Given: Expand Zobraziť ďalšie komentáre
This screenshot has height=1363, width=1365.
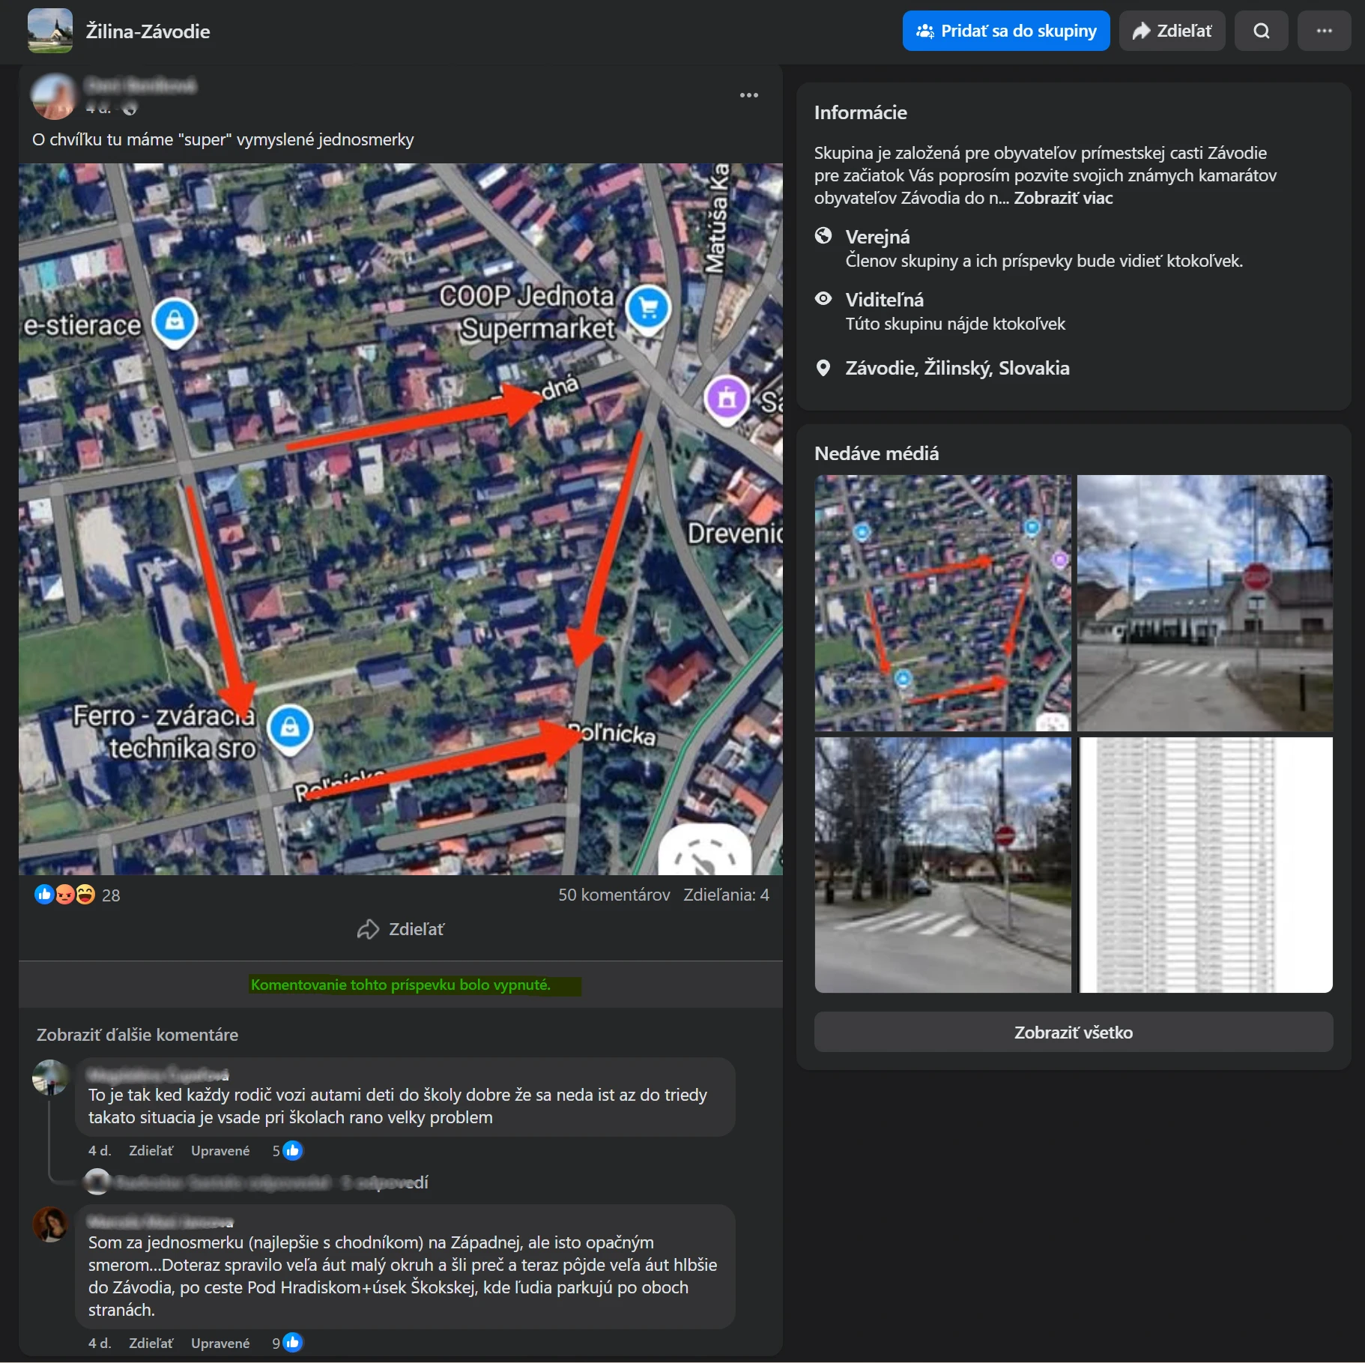Looking at the screenshot, I should (x=137, y=1035).
